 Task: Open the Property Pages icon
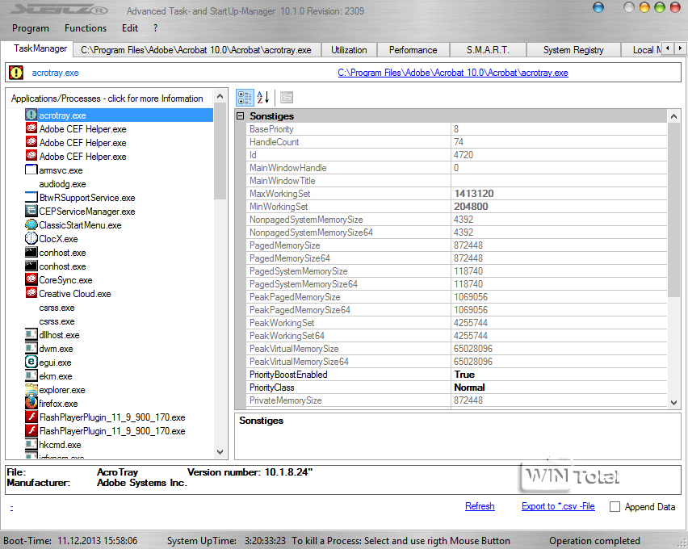pos(287,98)
